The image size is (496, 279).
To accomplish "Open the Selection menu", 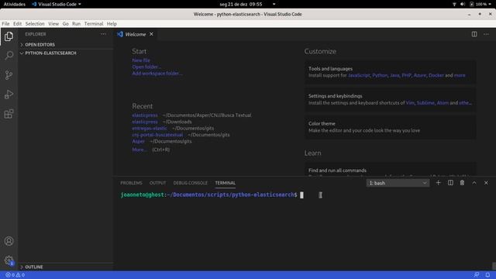I will [x=35, y=24].
